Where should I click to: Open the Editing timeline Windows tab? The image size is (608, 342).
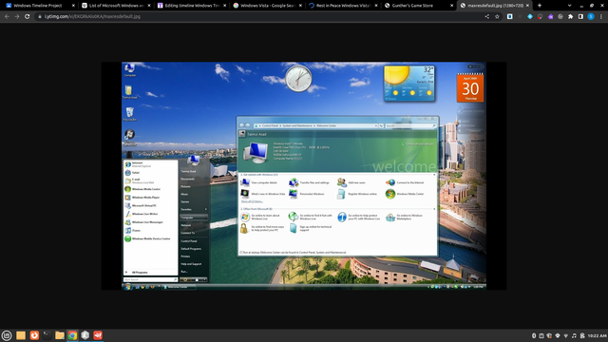192,6
